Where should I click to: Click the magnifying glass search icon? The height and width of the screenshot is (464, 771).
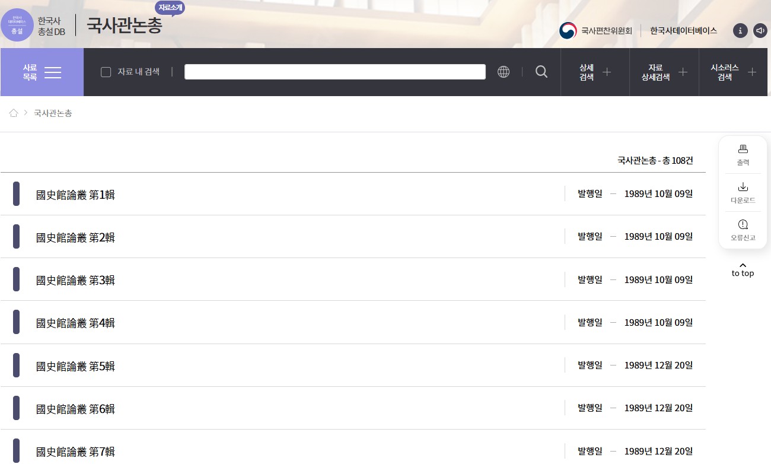[x=541, y=72]
